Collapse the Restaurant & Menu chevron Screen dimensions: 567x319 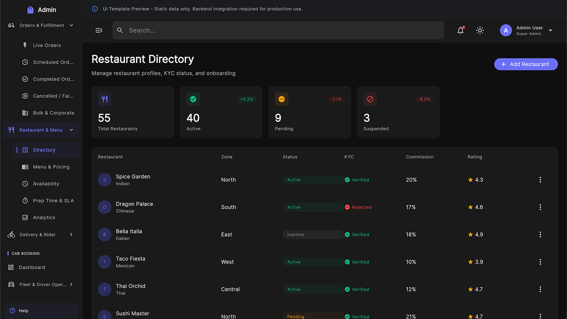coord(71,130)
